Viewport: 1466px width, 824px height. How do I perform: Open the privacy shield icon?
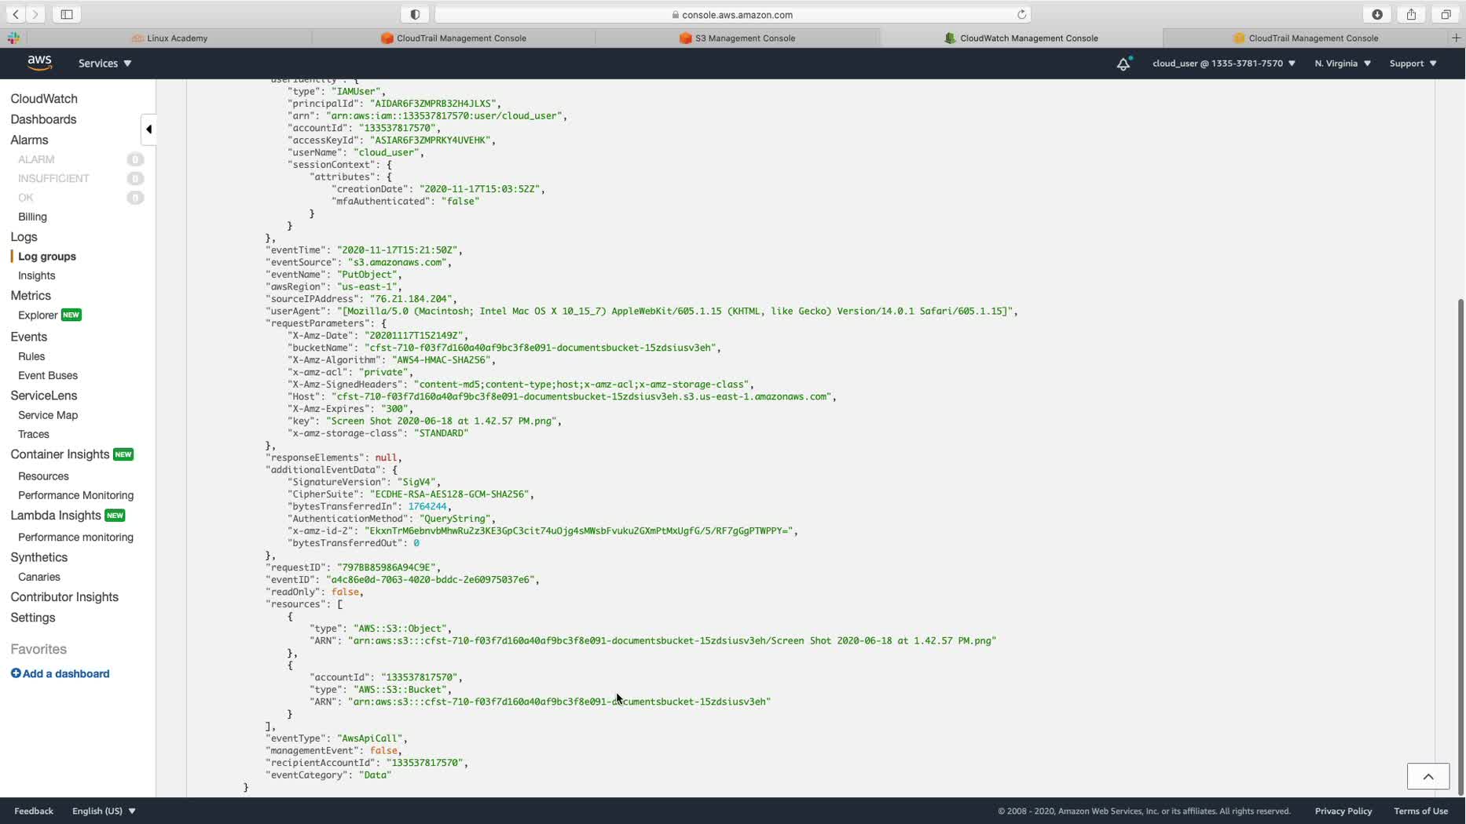tap(415, 14)
